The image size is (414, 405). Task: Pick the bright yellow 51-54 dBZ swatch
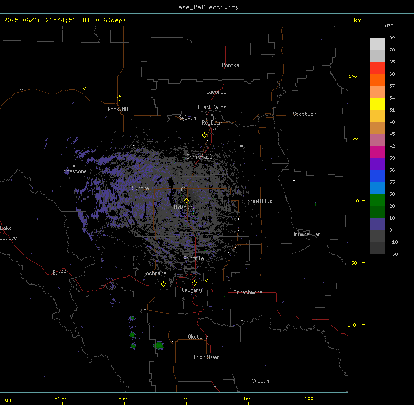click(377, 103)
